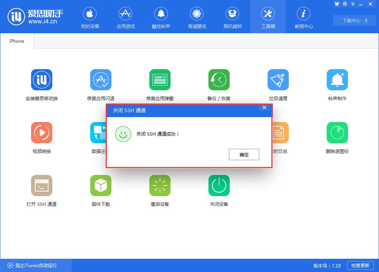This screenshot has height=272, width=379.
Task: Launch 修复应用弹窗 Apple ID tool
Action: pyautogui.click(x=160, y=85)
